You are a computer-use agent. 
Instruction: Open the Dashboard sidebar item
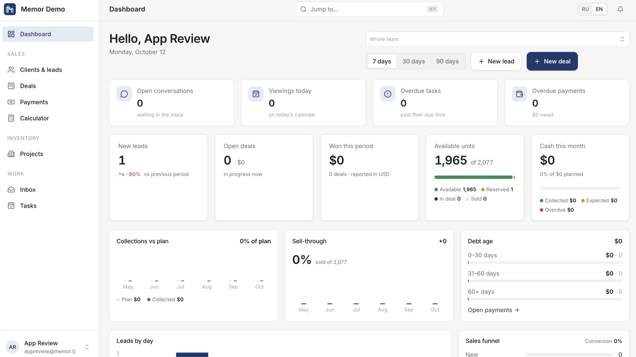pyautogui.click(x=48, y=34)
